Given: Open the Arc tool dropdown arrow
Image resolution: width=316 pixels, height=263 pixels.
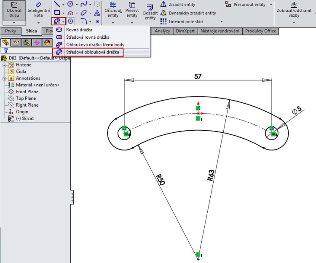Looking at the screenshot, I should point(77,13).
